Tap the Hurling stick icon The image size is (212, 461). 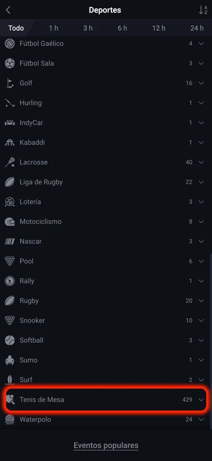(x=10, y=103)
